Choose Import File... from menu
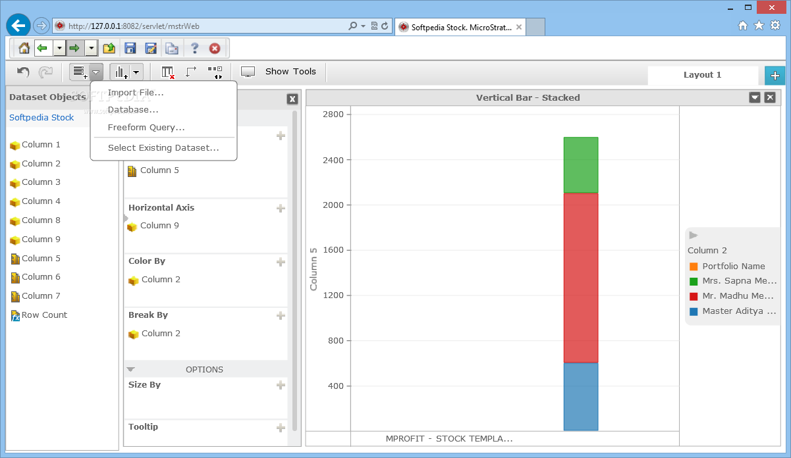The width and height of the screenshot is (791, 458). point(136,93)
